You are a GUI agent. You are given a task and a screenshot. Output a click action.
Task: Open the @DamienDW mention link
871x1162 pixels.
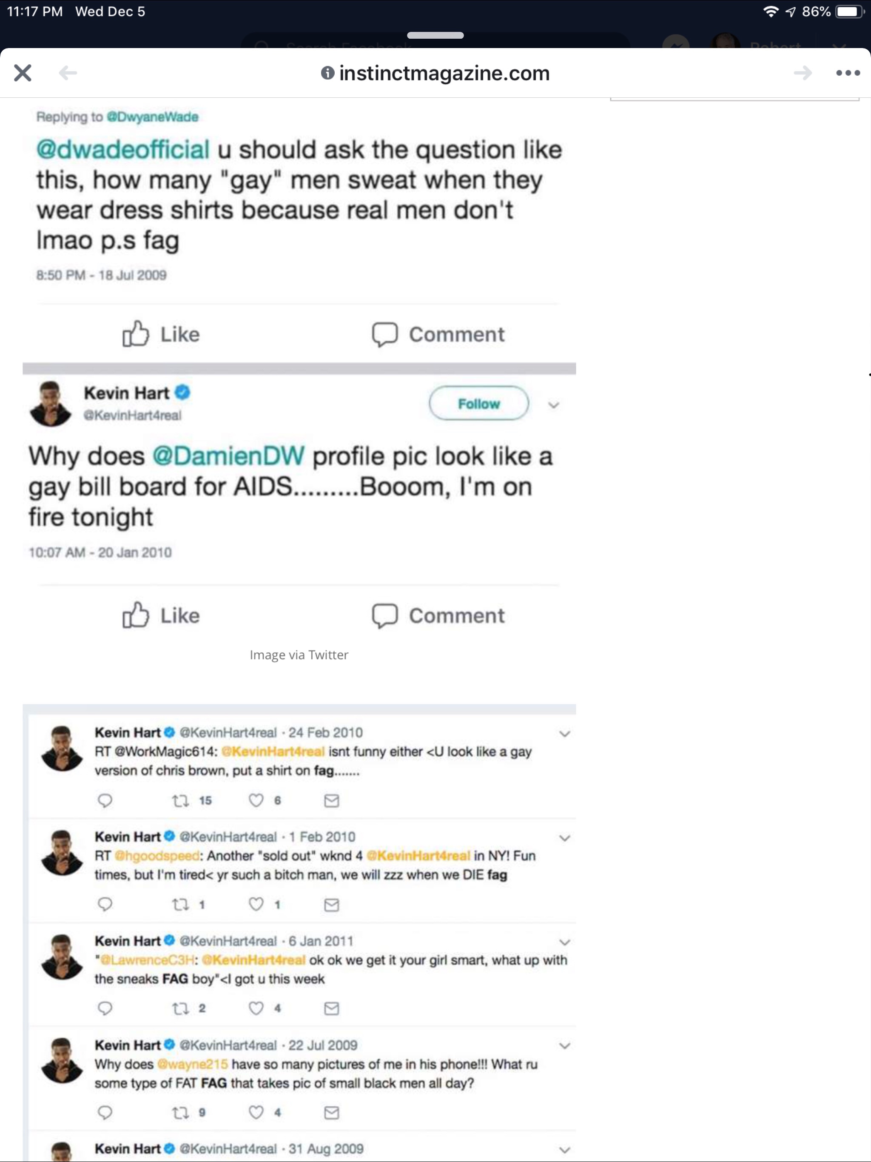click(228, 456)
